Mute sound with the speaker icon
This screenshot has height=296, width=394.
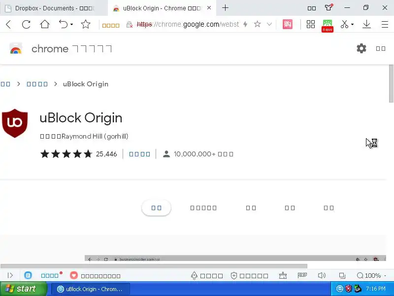[322, 275]
